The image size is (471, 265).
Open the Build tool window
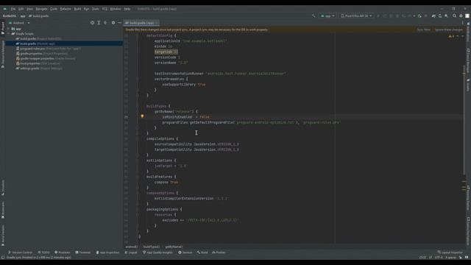coord(202,252)
